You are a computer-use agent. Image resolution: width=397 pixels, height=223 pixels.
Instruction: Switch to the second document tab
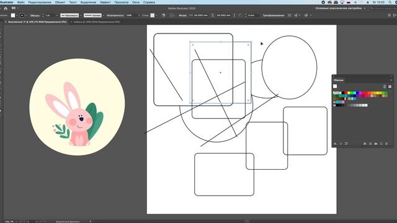(97, 22)
